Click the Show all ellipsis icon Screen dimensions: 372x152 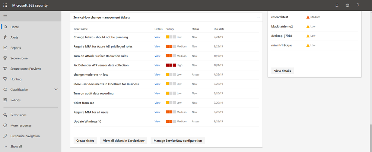click(x=5, y=146)
